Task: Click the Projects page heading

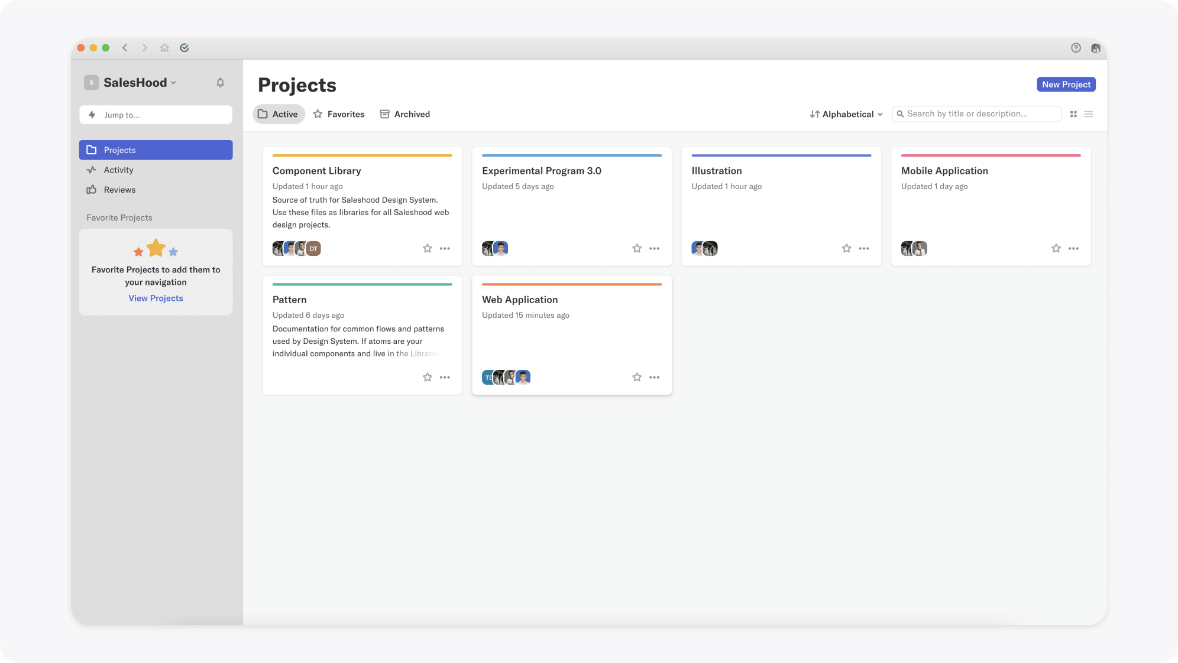Action: click(297, 85)
